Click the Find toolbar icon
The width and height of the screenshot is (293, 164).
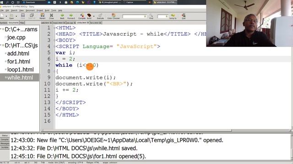[151, 16]
